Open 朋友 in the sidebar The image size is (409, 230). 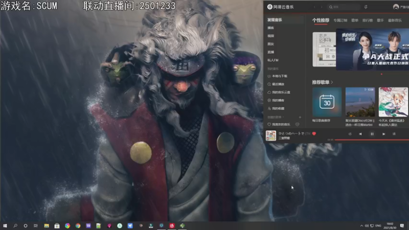click(270, 44)
